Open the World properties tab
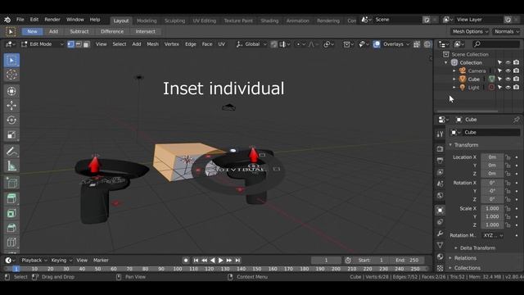The height and width of the screenshot is (295, 524). [x=440, y=195]
